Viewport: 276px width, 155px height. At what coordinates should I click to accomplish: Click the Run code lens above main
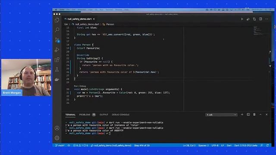tap(76, 86)
